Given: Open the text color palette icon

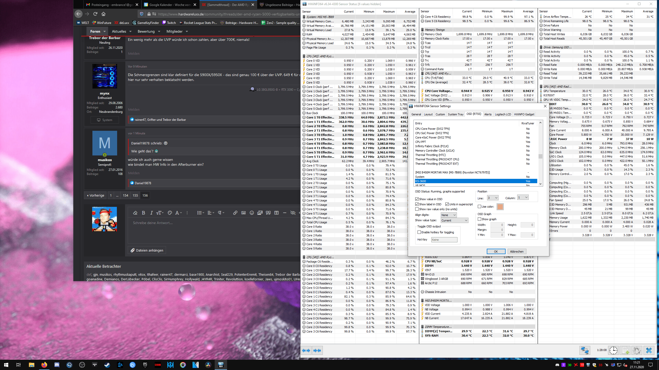Looking at the screenshot, I should click(x=170, y=213).
